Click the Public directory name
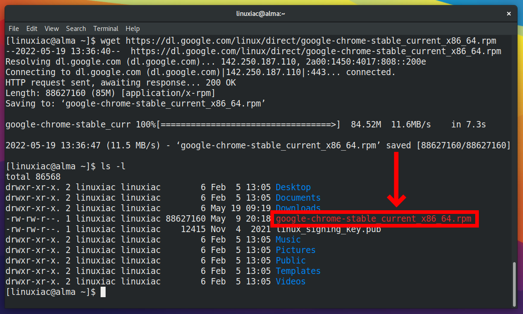 click(x=290, y=260)
